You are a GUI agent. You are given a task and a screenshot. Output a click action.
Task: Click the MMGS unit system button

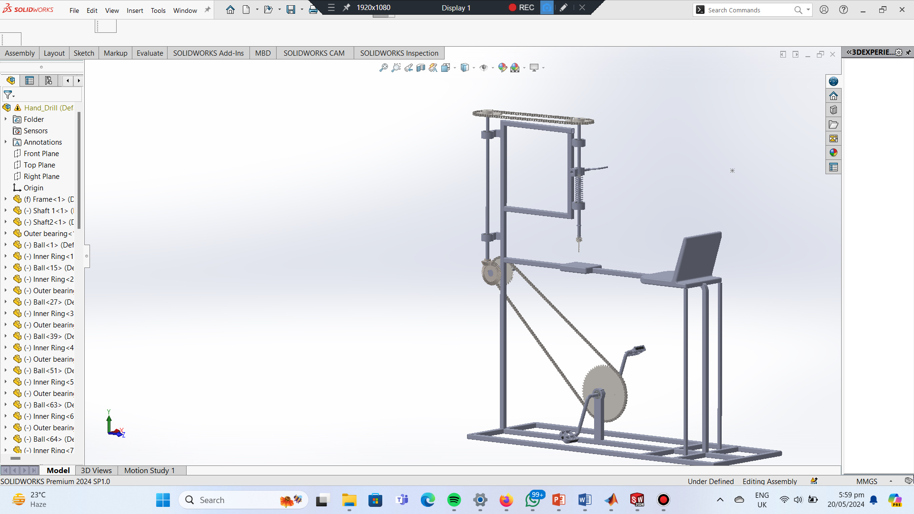coord(866,481)
